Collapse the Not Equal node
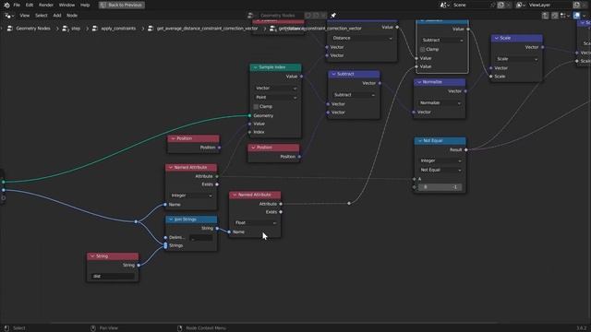591x332 pixels. tap(420, 141)
